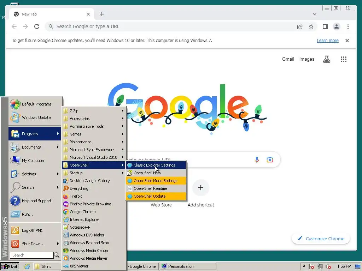Viewport: 362px width, 271px height.
Task: Reload the Chrome page
Action: point(37,26)
